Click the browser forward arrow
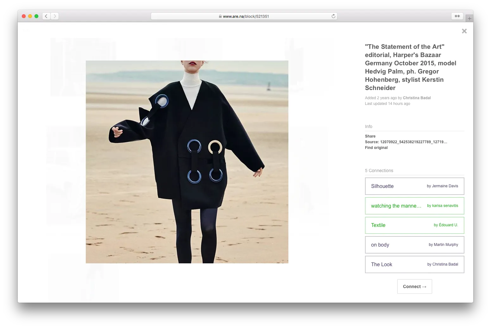This screenshot has height=328, width=491. (x=55, y=16)
